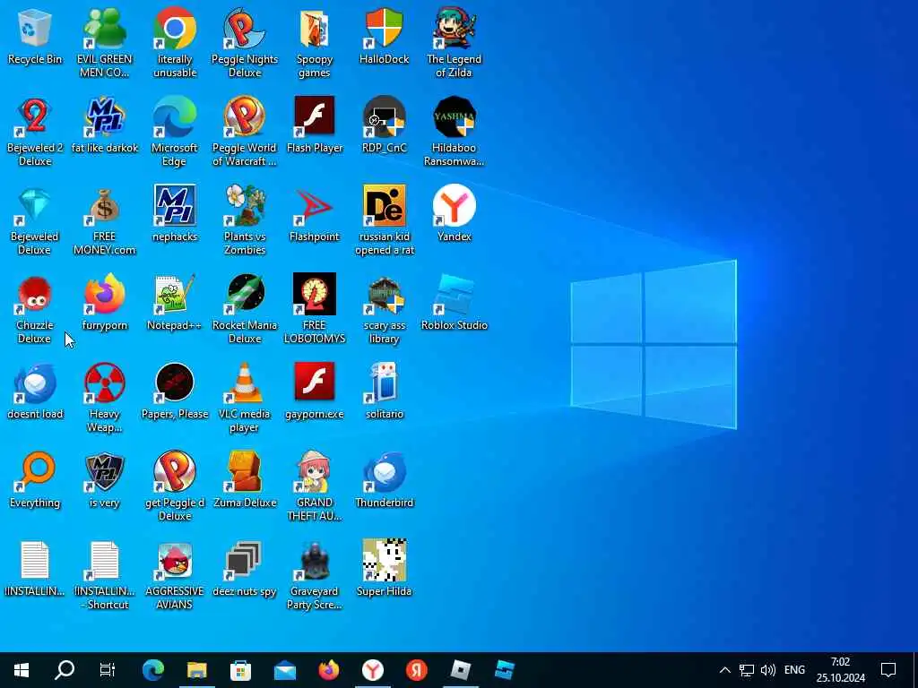Launch Firefox from the taskbar
Image resolution: width=918 pixels, height=688 pixels.
click(x=329, y=670)
